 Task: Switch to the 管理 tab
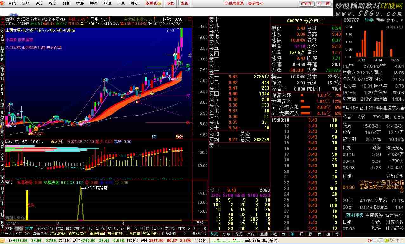[x=29, y=228]
